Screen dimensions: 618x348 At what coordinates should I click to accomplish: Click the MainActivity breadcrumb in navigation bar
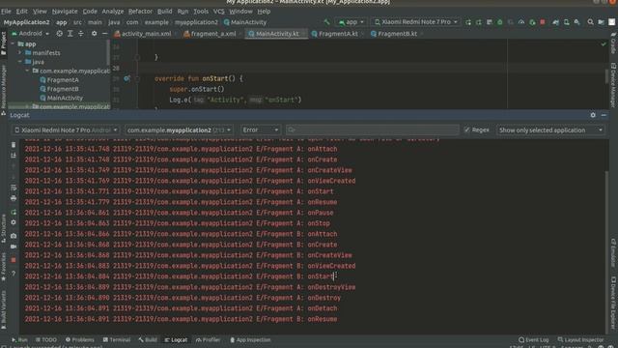[245, 22]
